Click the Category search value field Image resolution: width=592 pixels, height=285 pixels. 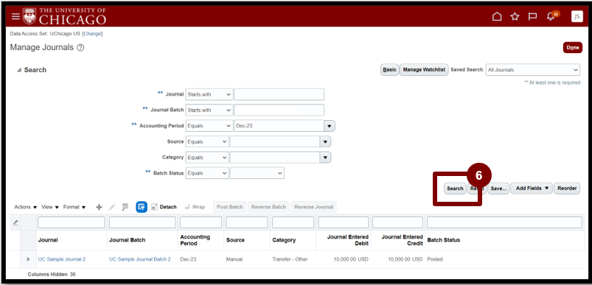pos(275,157)
